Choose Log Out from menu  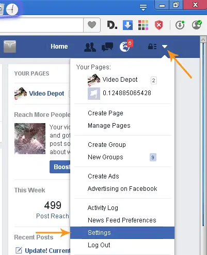pos(99,245)
